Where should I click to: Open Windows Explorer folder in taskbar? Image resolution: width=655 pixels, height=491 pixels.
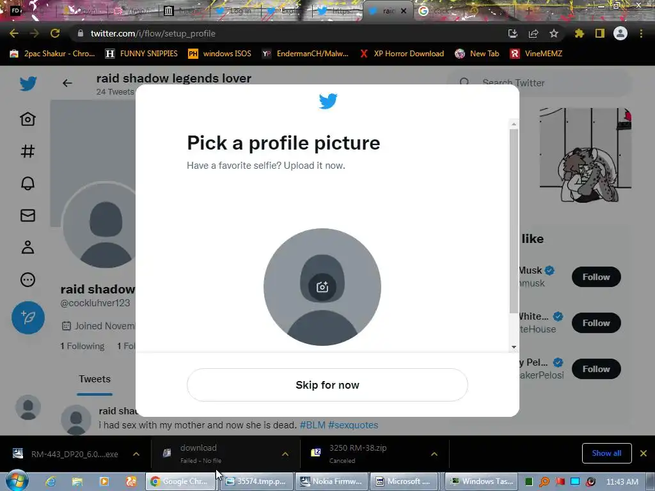pos(77,481)
